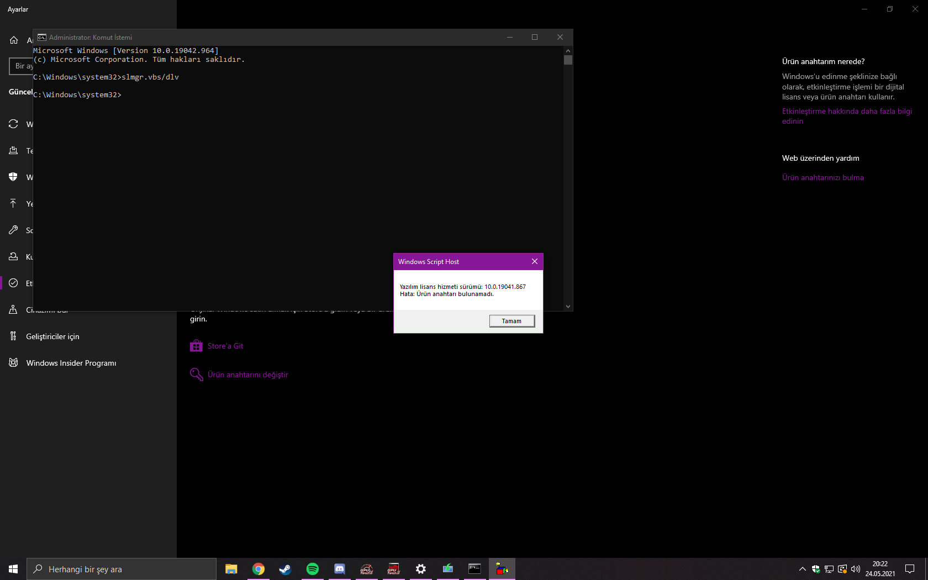The width and height of the screenshot is (928, 580).
Task: Open the second GPU Tweak II taskbar icon
Action: (394, 569)
